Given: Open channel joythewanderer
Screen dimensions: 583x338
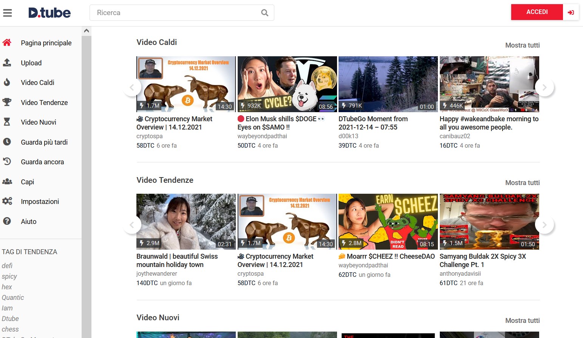Looking at the screenshot, I should [157, 274].
